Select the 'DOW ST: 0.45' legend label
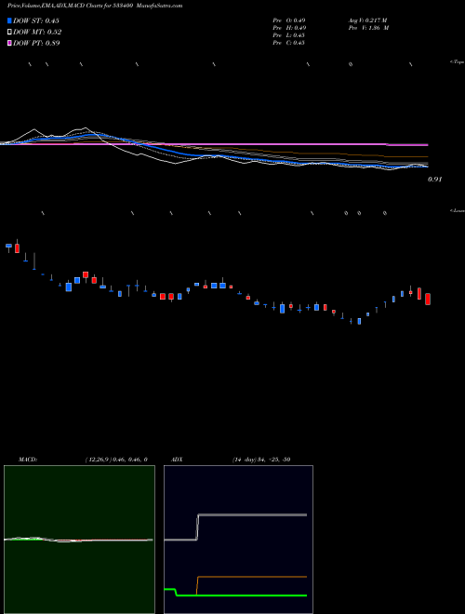Viewport: 465px width, 614px height. [x=36, y=20]
